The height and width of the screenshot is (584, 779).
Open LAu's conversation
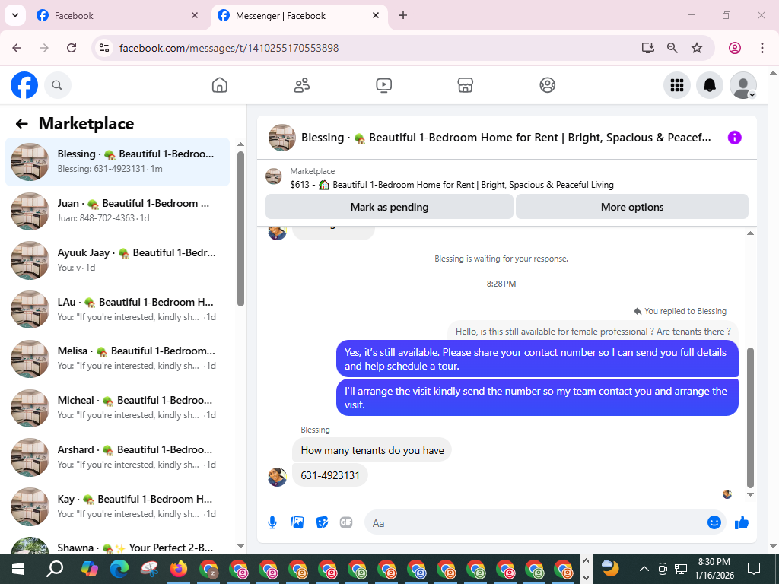click(x=118, y=309)
